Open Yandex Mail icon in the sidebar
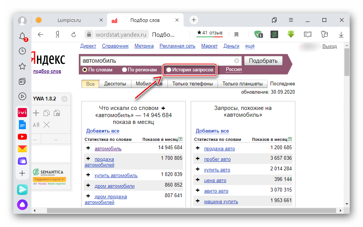 pos(22,150)
